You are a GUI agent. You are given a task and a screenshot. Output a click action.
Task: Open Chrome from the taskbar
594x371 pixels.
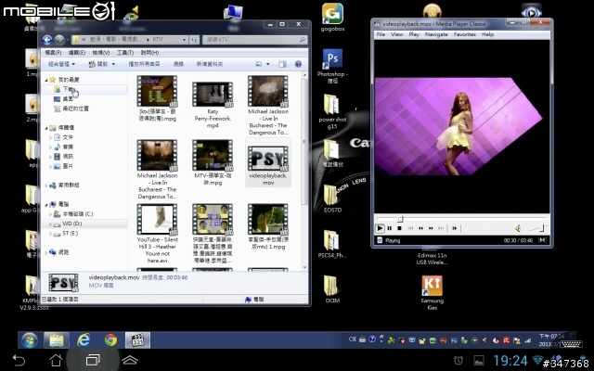pyautogui.click(x=110, y=339)
